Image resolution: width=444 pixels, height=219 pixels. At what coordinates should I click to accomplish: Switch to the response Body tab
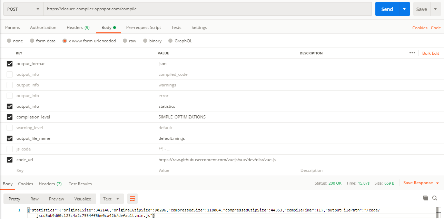[x=8, y=184]
